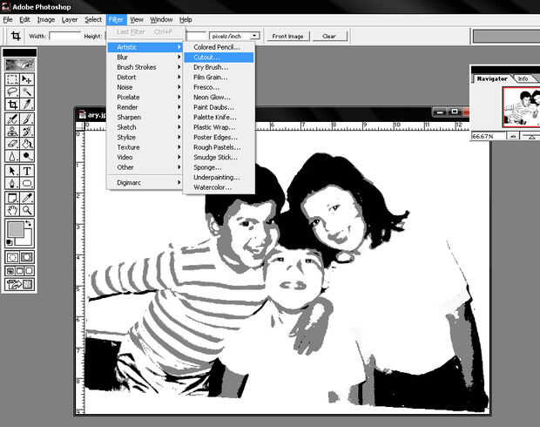The height and width of the screenshot is (427, 540).
Task: Choose Colored Pencil filter
Action: pyautogui.click(x=219, y=47)
